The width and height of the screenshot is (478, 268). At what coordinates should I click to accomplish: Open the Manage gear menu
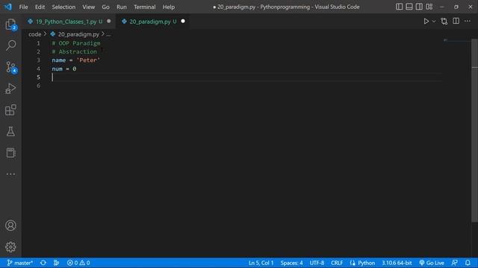10,246
